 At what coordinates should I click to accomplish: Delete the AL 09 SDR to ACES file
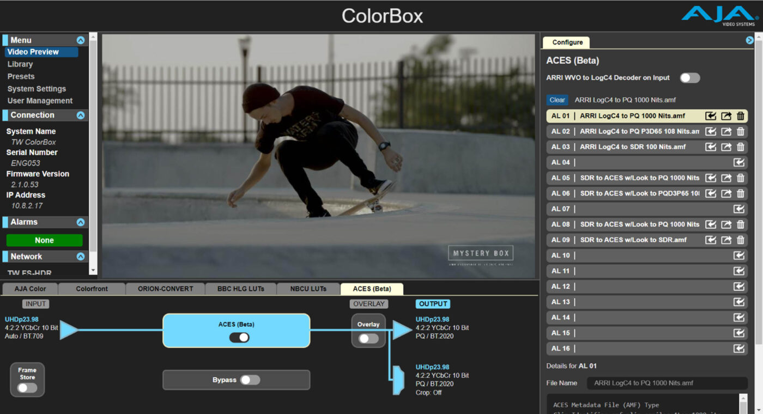pyautogui.click(x=741, y=240)
